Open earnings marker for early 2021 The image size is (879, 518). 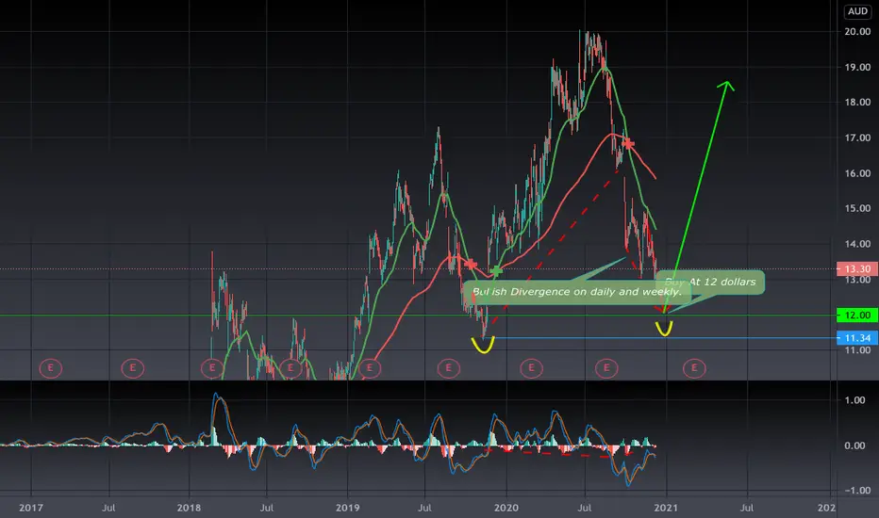click(x=694, y=368)
